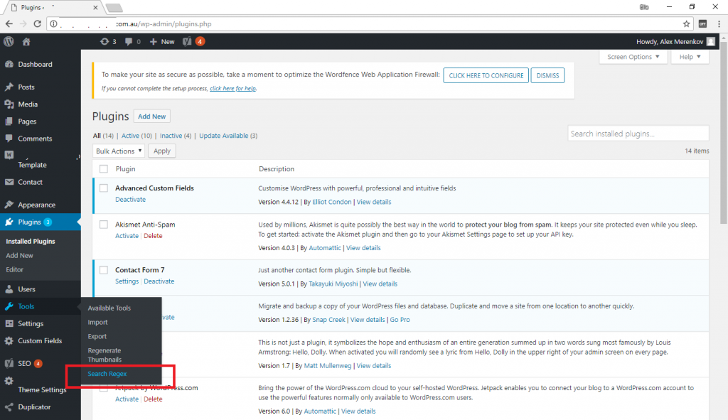The width and height of the screenshot is (728, 420).
Task: Select Search Regex from the Tools submenu
Action: [x=107, y=373]
